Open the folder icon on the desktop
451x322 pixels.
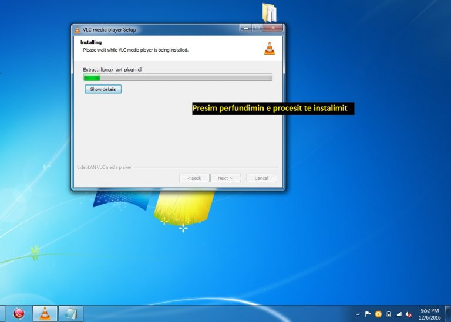click(269, 13)
